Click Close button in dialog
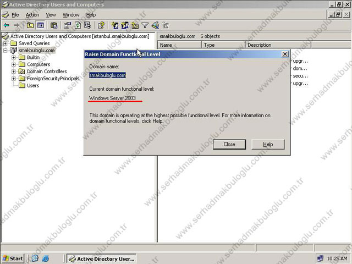The image size is (352, 264). (x=229, y=144)
